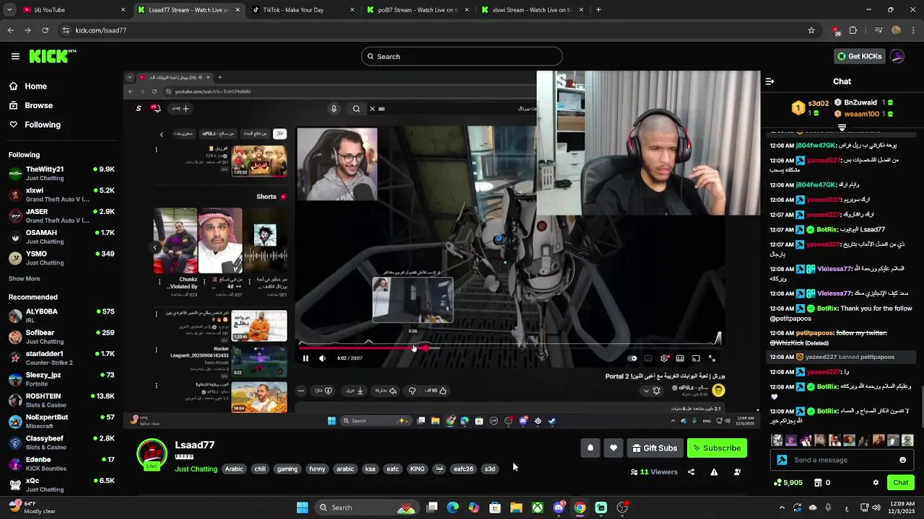Click the green Chat send button

click(x=900, y=483)
